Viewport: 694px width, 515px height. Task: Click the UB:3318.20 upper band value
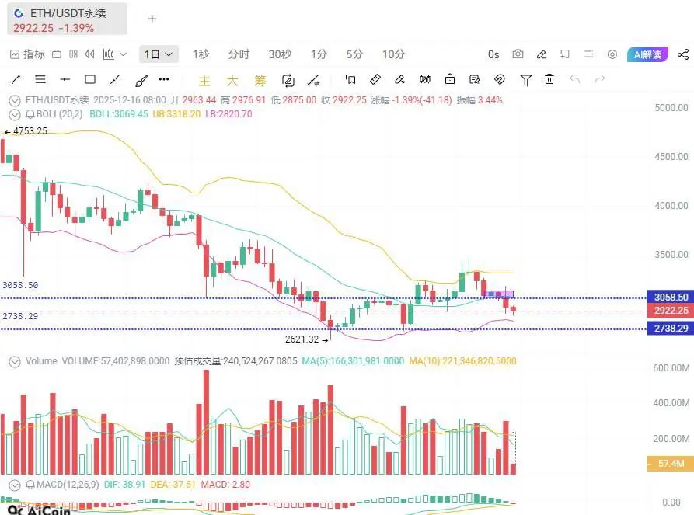click(x=176, y=114)
